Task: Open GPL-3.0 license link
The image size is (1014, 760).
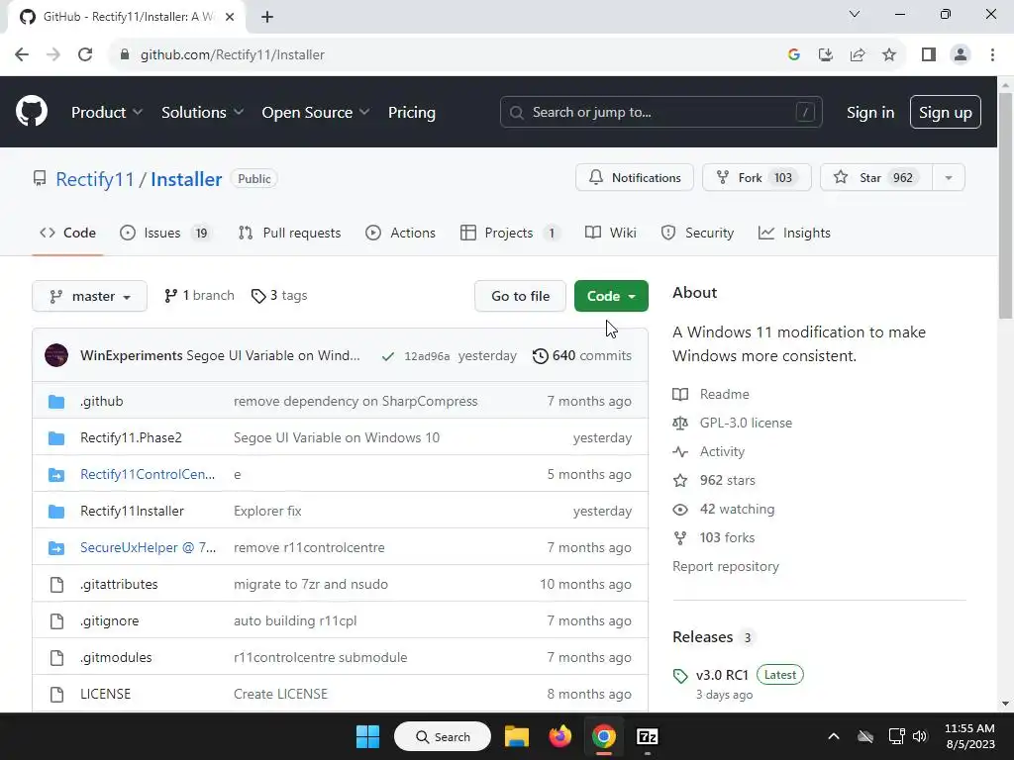Action: 746,423
